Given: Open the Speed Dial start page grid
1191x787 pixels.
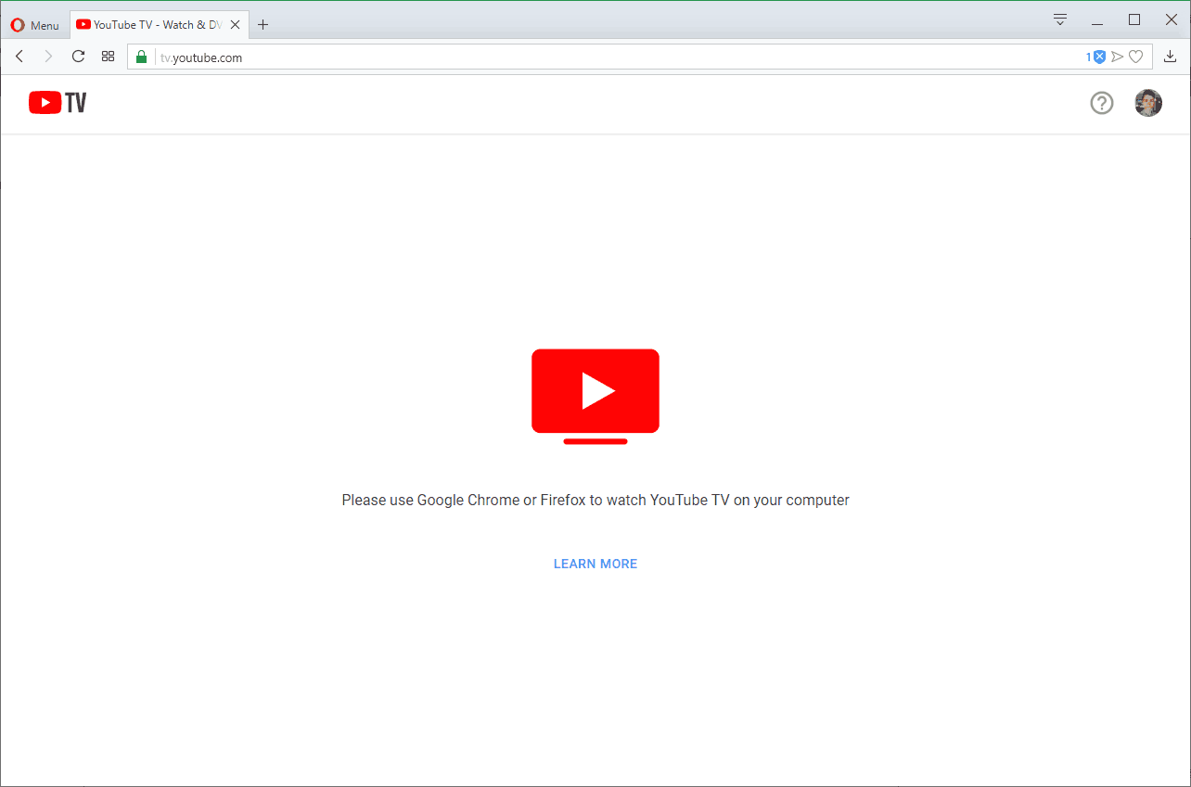Looking at the screenshot, I should coord(108,57).
